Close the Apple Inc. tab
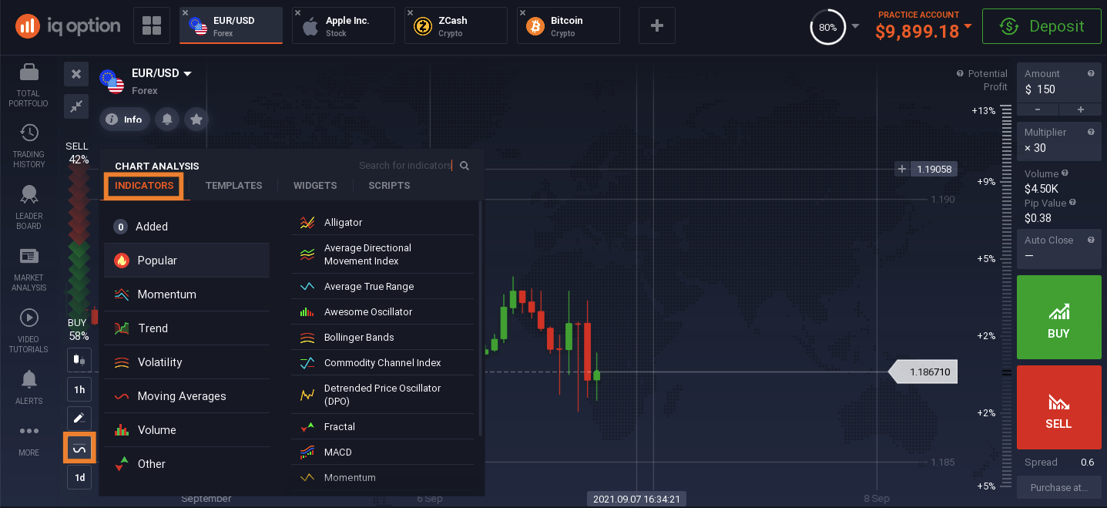Image resolution: width=1107 pixels, height=508 pixels. pyautogui.click(x=297, y=13)
